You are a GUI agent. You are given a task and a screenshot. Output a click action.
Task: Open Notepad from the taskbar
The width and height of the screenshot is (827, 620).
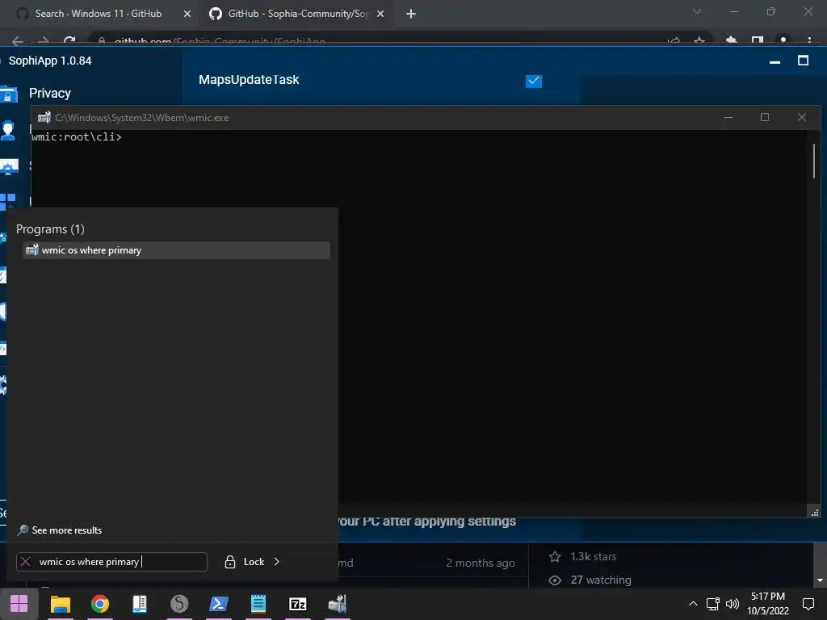pyautogui.click(x=258, y=604)
